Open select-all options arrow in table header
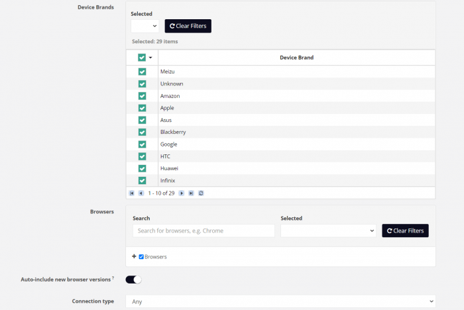 pyautogui.click(x=150, y=58)
